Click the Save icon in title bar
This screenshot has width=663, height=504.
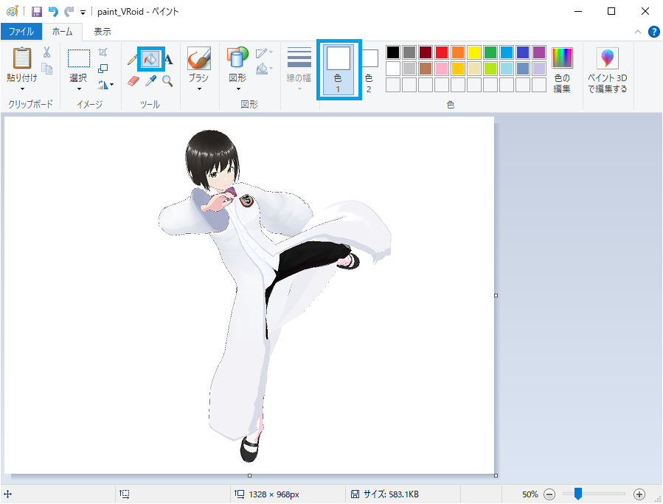point(37,11)
